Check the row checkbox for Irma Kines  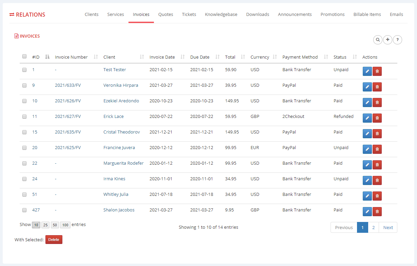(x=24, y=179)
